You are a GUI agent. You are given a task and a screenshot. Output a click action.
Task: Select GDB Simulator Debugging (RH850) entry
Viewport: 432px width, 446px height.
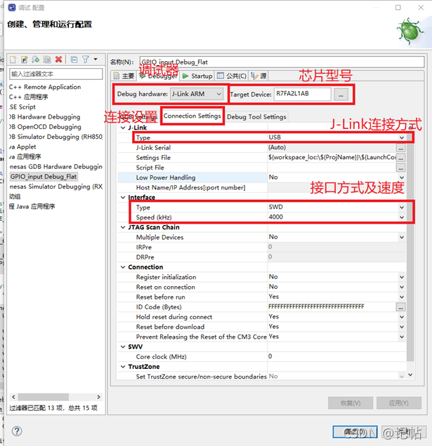[x=55, y=137]
